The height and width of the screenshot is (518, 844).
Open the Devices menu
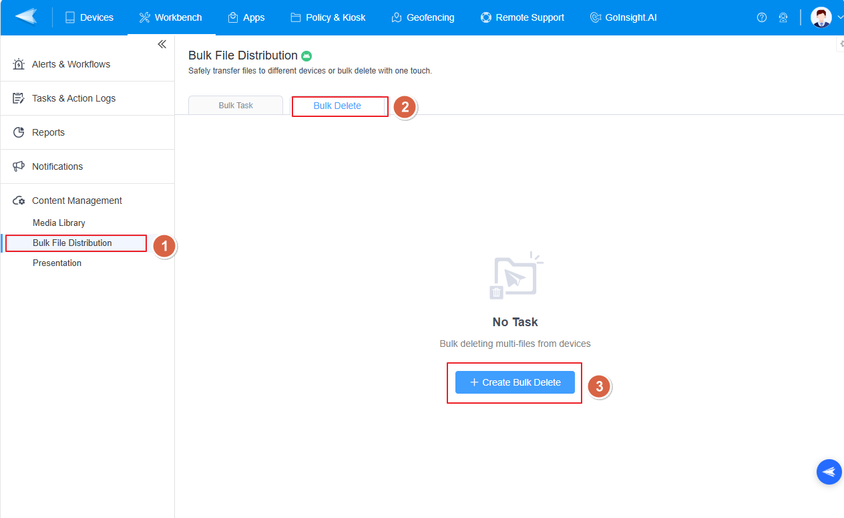click(89, 17)
